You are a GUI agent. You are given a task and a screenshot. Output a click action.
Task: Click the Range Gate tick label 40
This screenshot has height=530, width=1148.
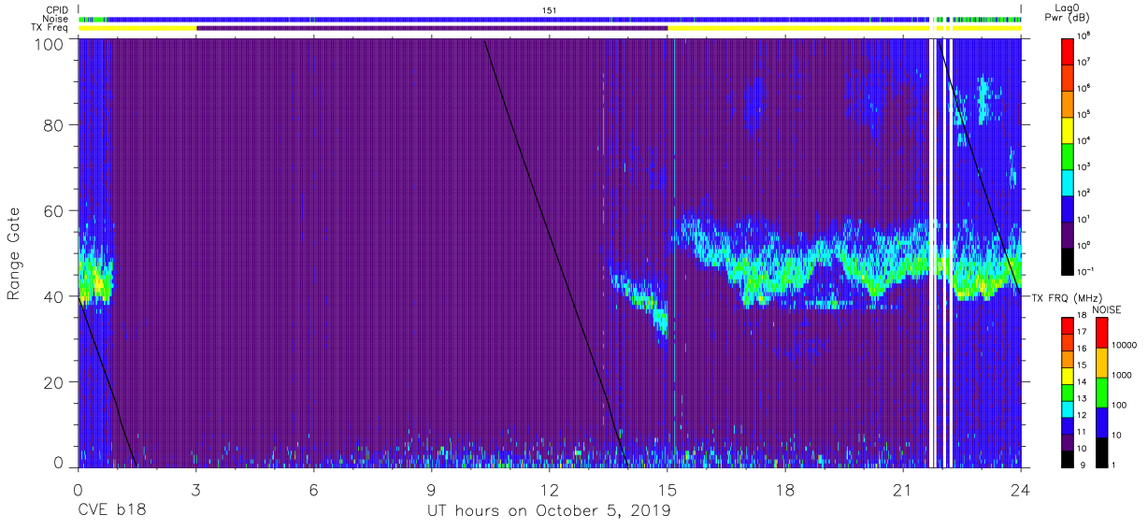54,296
